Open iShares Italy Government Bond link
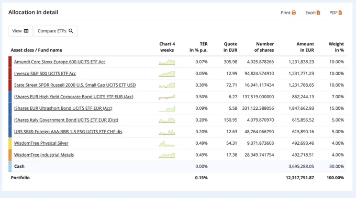Viewport: 356px width, 198px height. click(x=66, y=120)
